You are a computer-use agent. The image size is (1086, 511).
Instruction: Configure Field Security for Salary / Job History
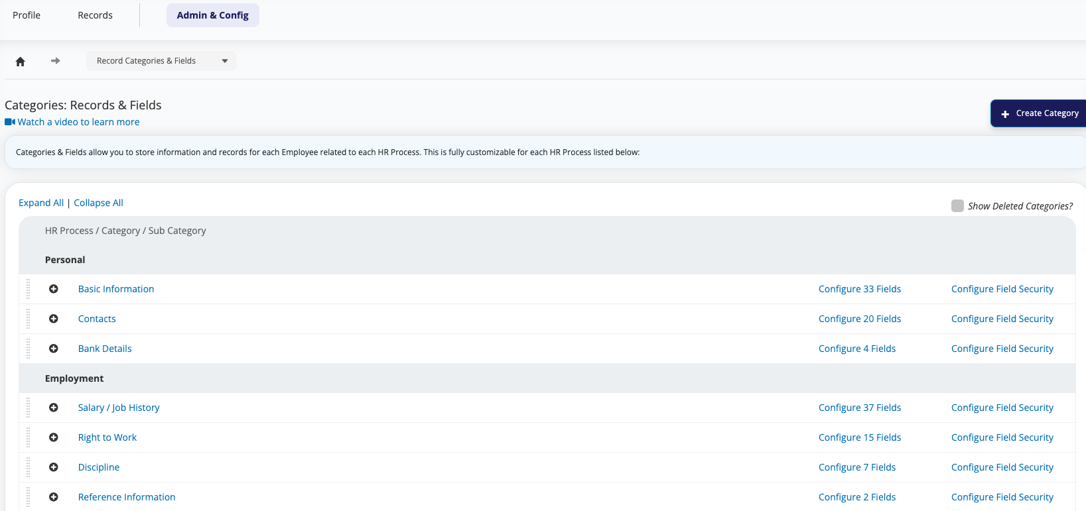(x=1002, y=408)
